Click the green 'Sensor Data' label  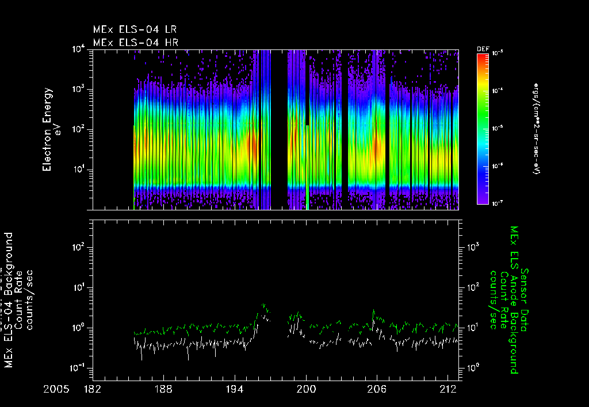[525, 300]
